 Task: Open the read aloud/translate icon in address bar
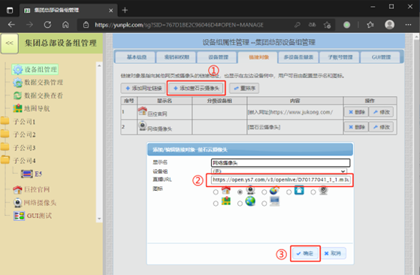click(312, 25)
